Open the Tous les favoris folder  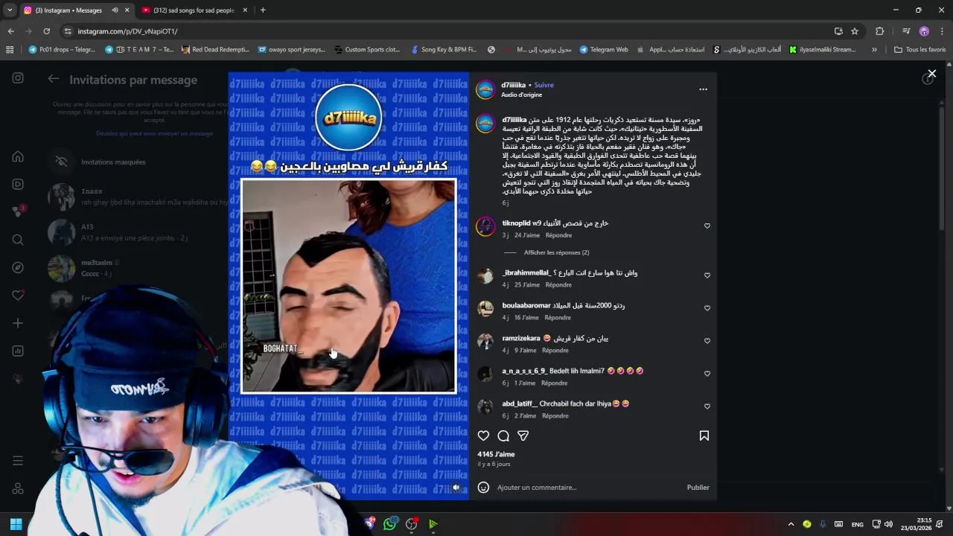coord(919,50)
